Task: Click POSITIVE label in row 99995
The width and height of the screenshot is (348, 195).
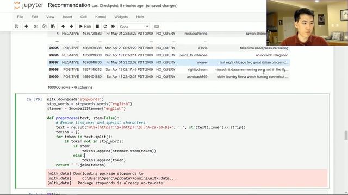Action: point(71,48)
